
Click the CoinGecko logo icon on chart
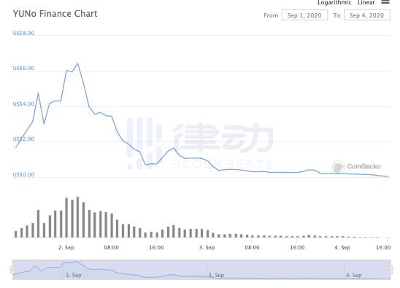click(338, 167)
